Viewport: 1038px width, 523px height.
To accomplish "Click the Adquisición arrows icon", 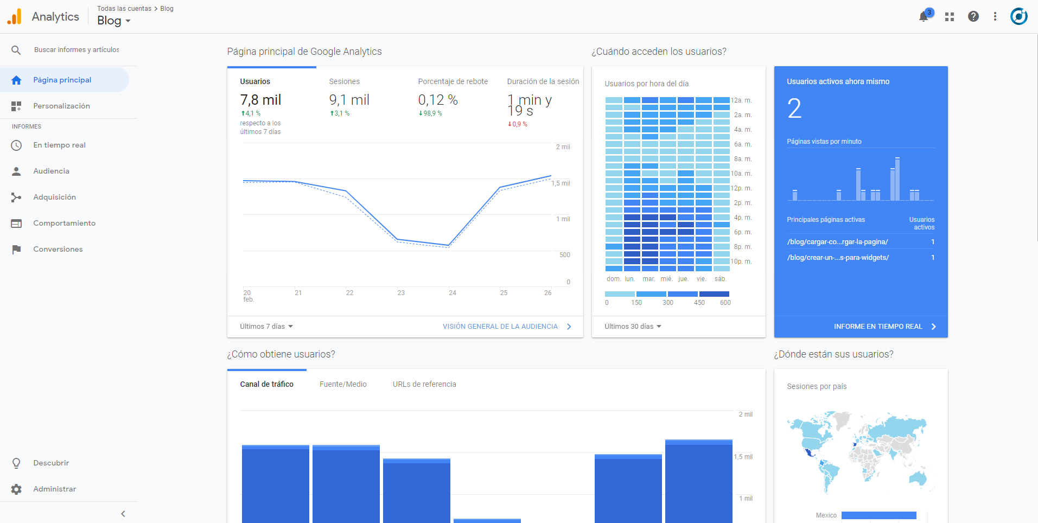I will [16, 197].
